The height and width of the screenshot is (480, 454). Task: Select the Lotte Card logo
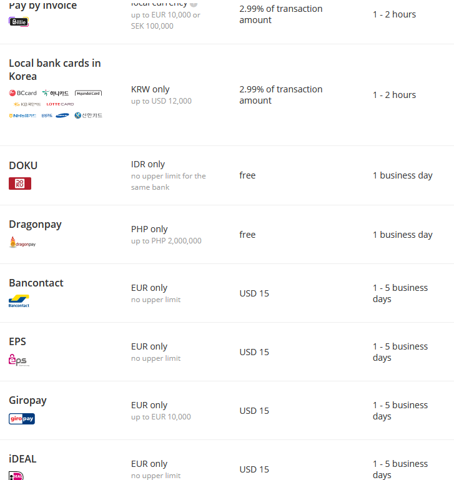(60, 104)
